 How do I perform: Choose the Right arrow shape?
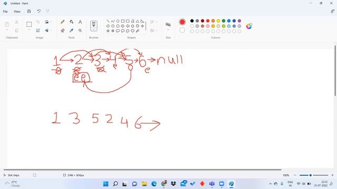123,26
